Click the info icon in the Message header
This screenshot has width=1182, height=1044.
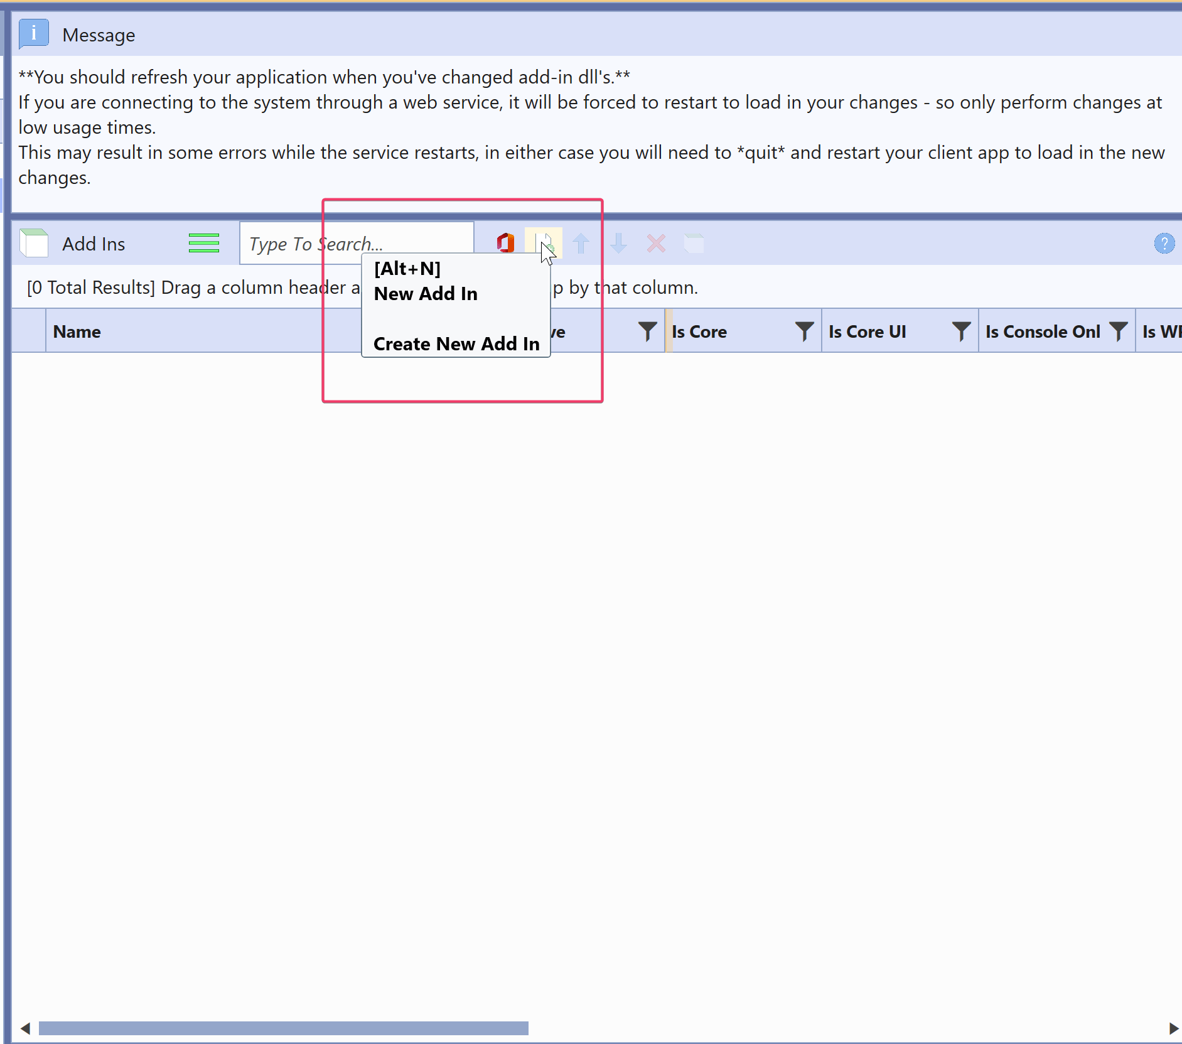33,35
